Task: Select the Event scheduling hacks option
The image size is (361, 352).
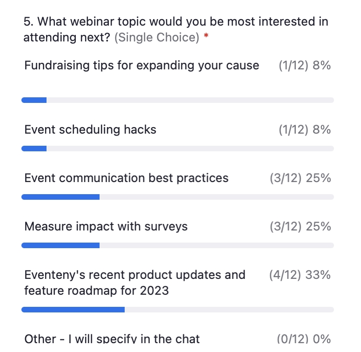Action: (x=90, y=129)
